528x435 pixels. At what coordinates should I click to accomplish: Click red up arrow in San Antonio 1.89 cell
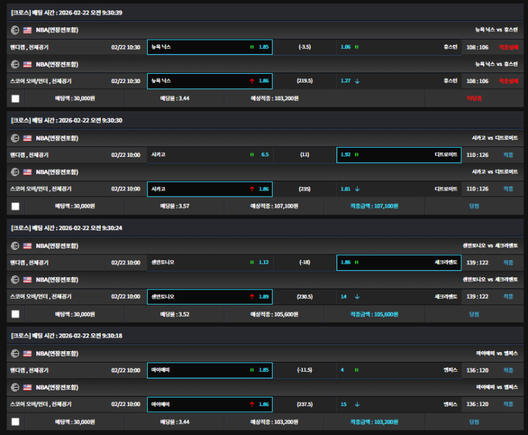click(x=251, y=297)
